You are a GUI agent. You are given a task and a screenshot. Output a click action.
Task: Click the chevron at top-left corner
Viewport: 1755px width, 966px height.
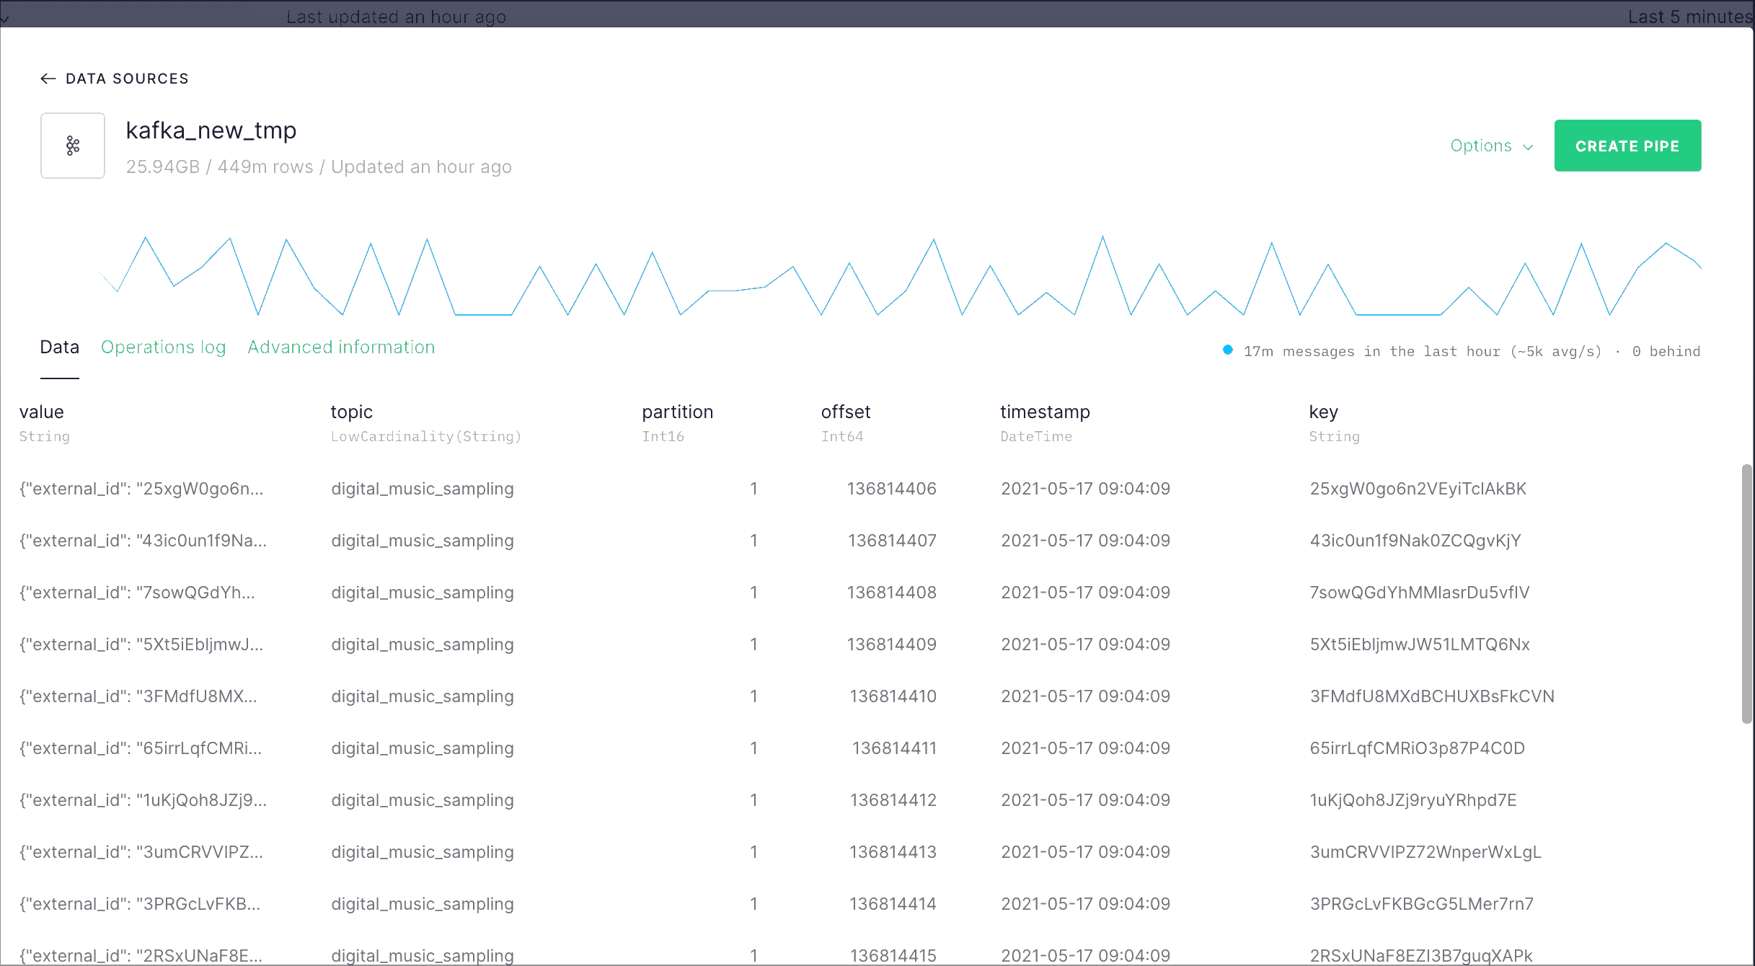5,18
